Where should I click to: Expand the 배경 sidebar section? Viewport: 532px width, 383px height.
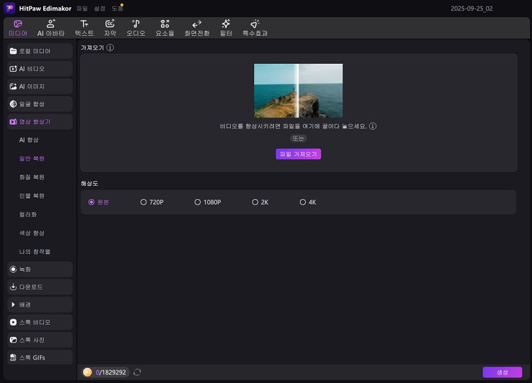[39, 304]
